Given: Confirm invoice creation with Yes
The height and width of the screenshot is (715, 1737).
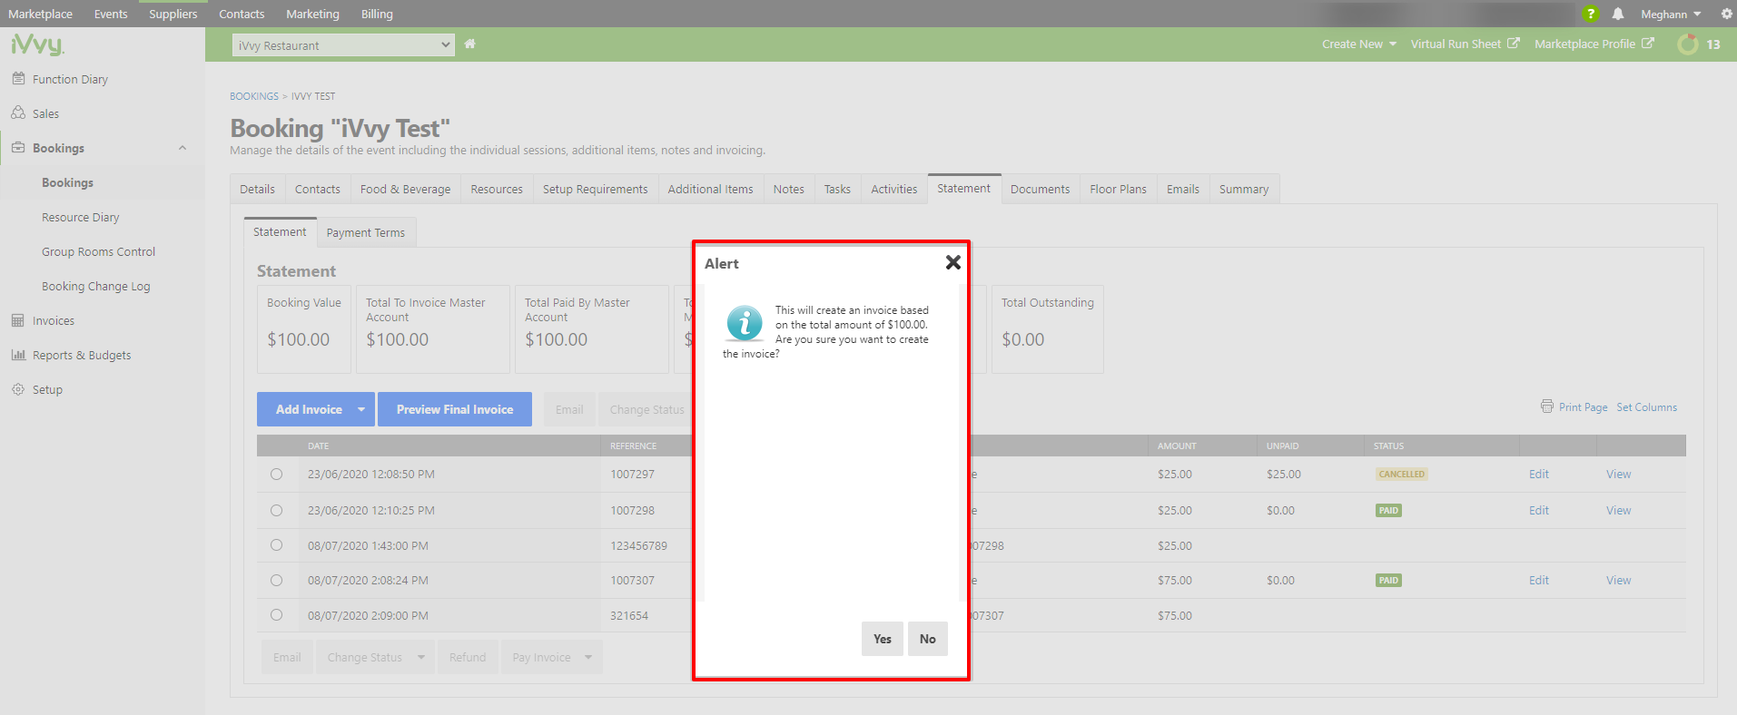Looking at the screenshot, I should tap(883, 639).
